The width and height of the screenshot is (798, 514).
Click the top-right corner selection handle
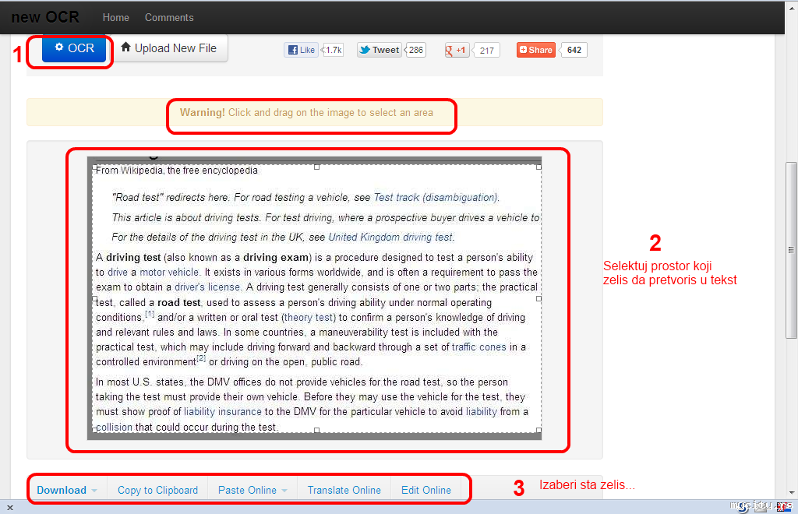538,167
